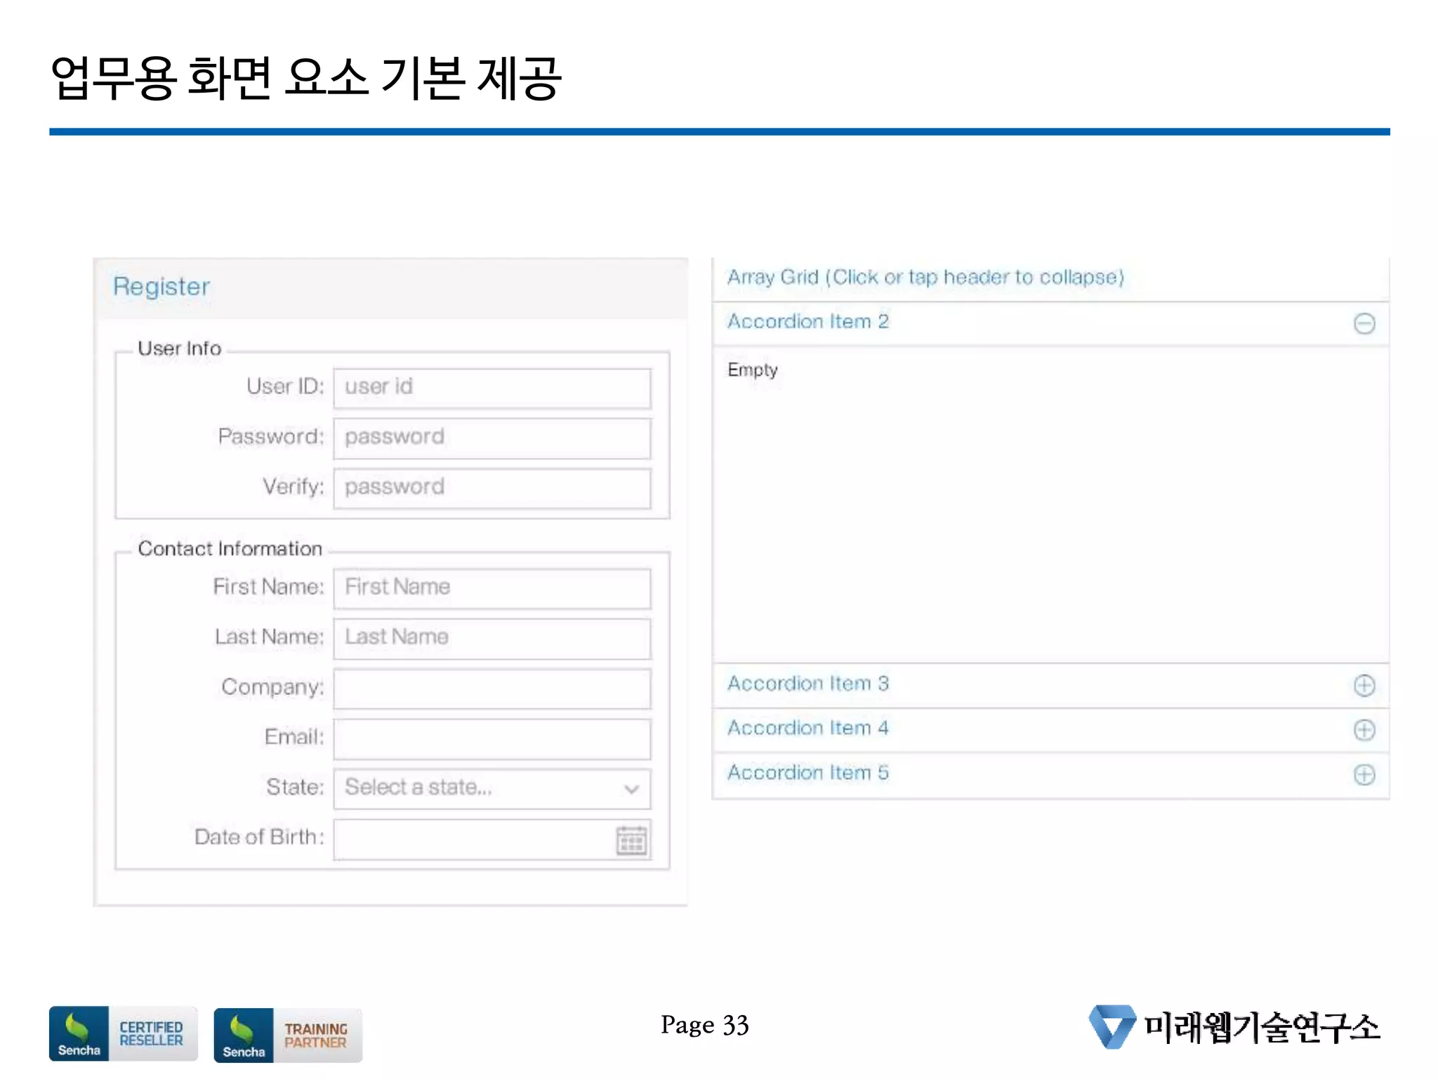Viewport: 1438px width, 1079px height.
Task: Click the Date of Birth input field
Action: [492, 839]
